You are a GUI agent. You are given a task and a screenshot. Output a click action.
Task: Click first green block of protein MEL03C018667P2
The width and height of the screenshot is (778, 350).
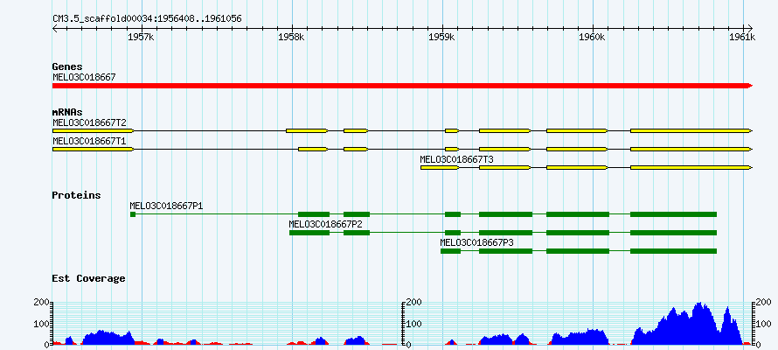[x=309, y=233]
